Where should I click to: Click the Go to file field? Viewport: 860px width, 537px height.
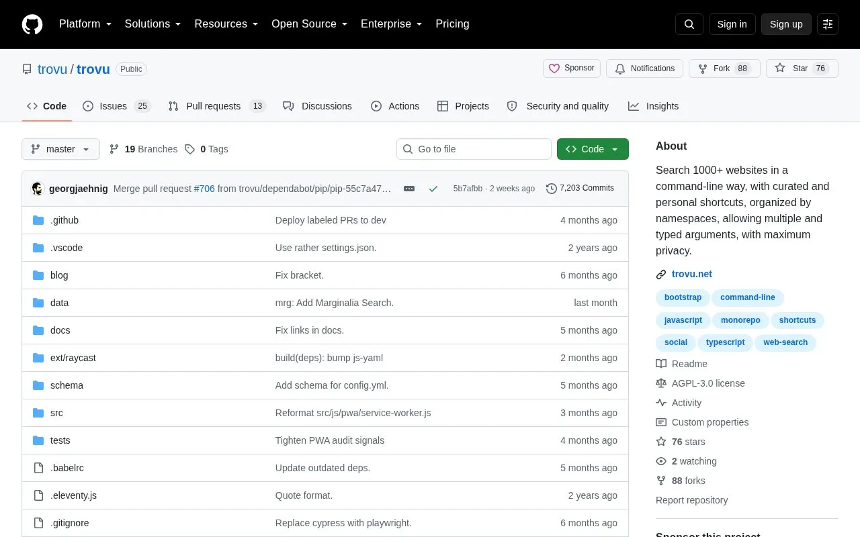click(474, 149)
